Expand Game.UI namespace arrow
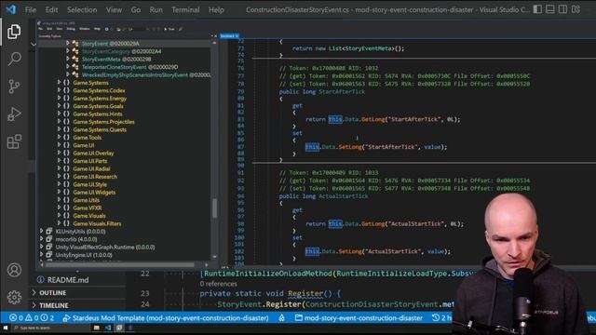 click(59, 145)
